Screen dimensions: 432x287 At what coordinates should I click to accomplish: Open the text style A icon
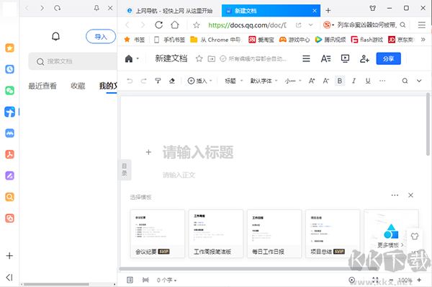pyautogui.click(x=325, y=58)
